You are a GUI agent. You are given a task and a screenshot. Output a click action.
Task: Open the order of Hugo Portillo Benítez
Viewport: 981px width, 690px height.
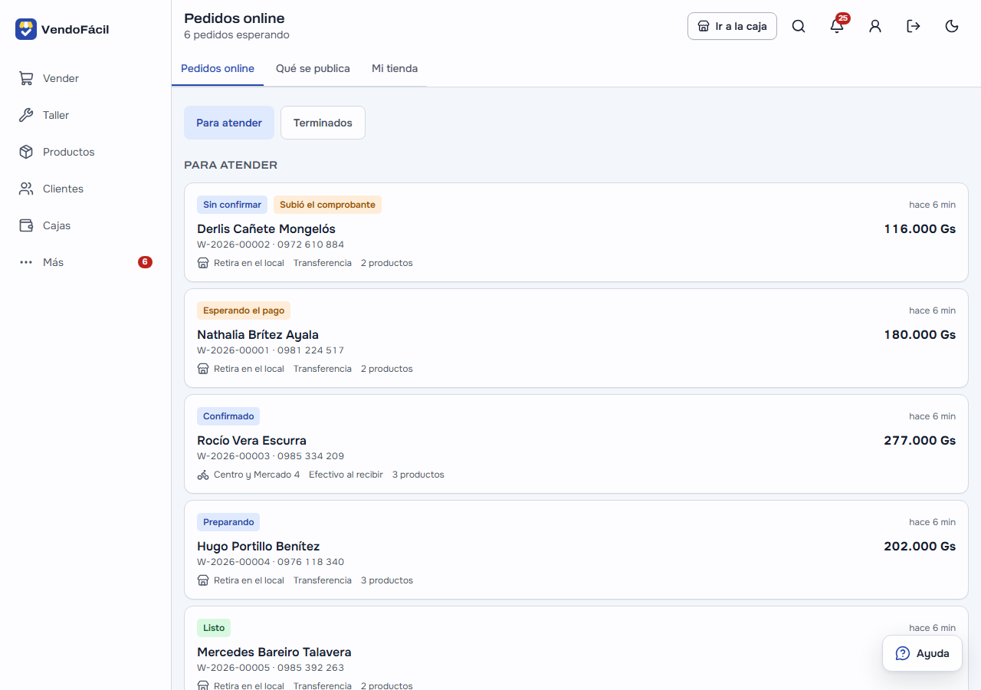pos(576,550)
